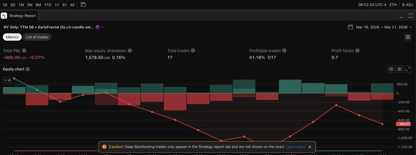This screenshot has width=416, height=155.
Task: Expand the strategy name chevron
Action: point(102,27)
